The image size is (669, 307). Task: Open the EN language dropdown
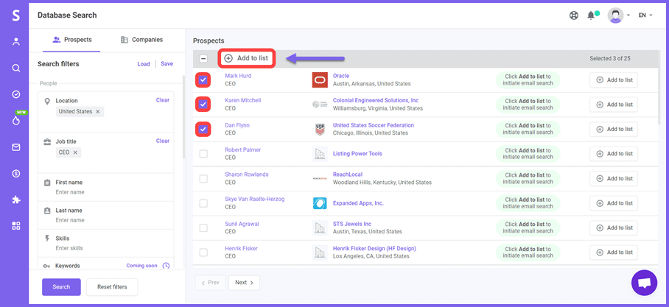pyautogui.click(x=645, y=15)
